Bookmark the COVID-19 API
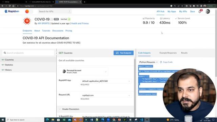 [52, 19]
